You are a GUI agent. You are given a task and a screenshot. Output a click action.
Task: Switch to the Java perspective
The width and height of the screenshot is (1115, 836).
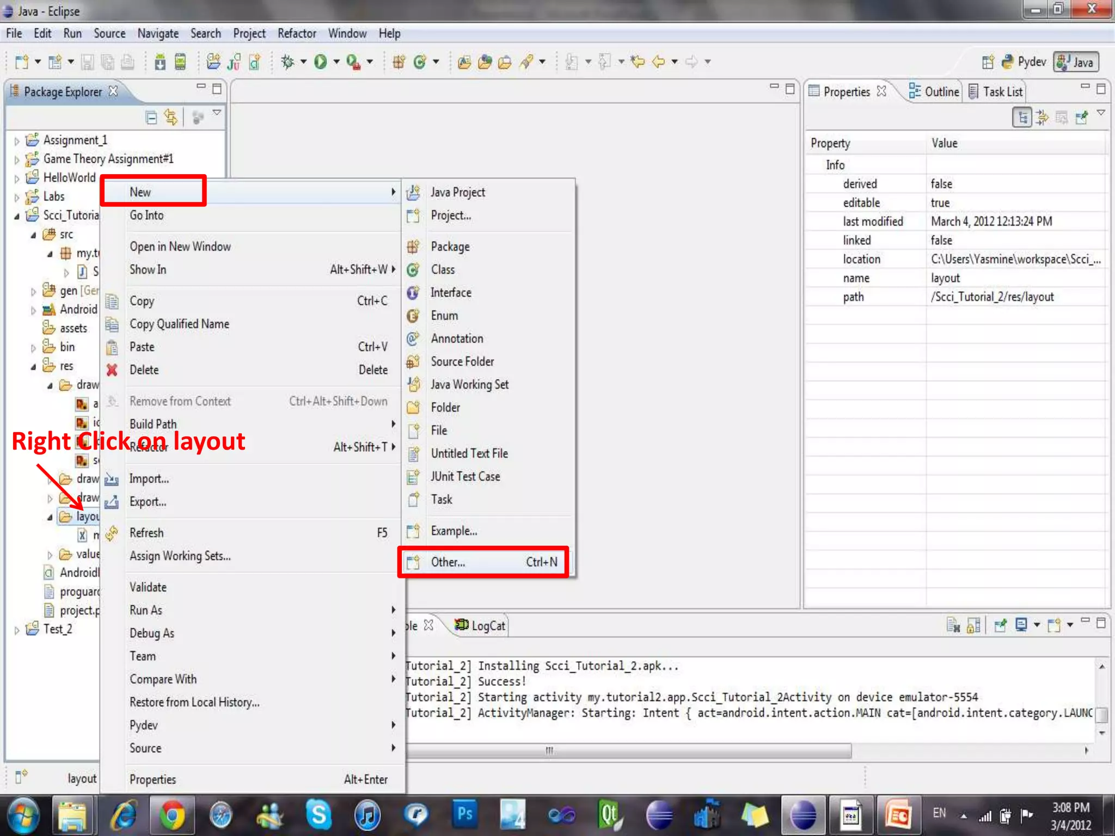(x=1076, y=62)
